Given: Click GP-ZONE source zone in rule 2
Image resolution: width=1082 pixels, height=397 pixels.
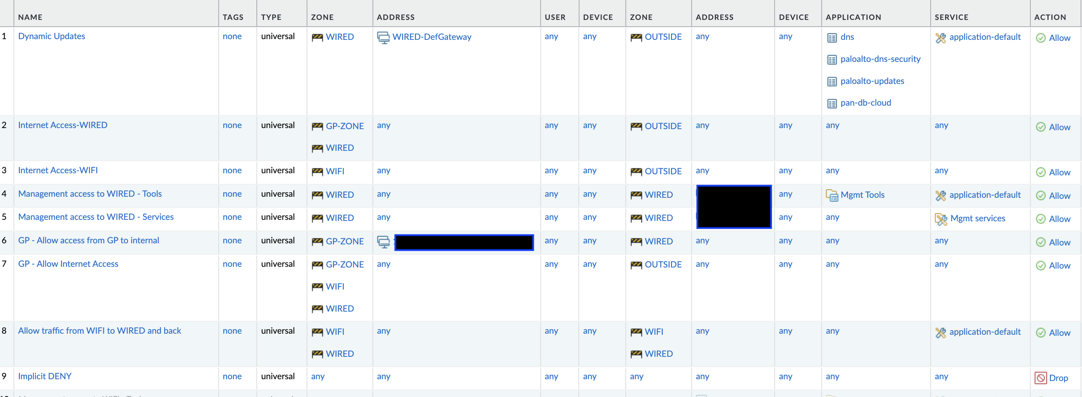Looking at the screenshot, I should point(344,126).
